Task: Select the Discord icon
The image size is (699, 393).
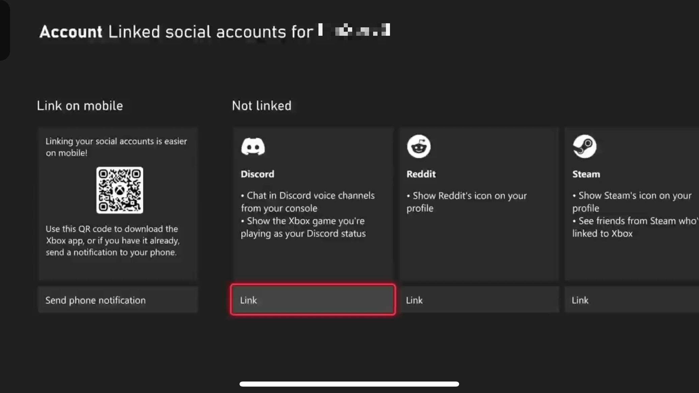Action: 253,146
